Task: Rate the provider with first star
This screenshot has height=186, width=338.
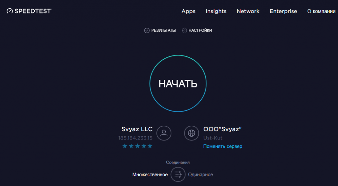Action: point(124,146)
